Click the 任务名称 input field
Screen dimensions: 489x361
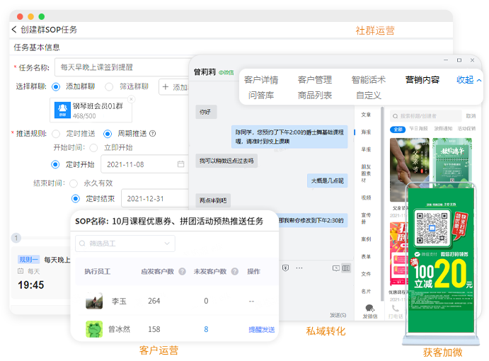click(x=120, y=68)
